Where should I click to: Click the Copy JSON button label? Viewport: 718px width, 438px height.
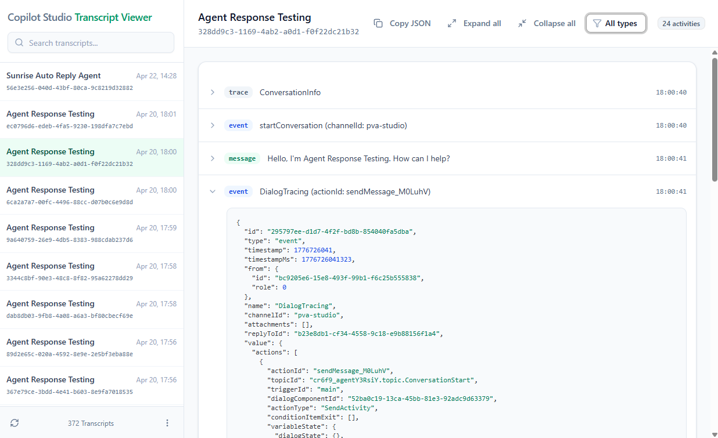point(410,23)
